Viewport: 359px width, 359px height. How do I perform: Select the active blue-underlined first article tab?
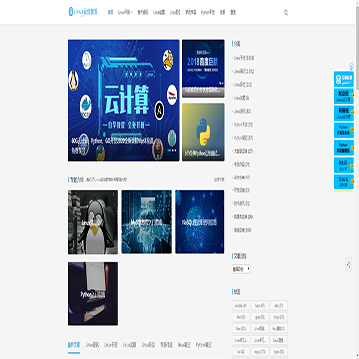pyautogui.click(x=74, y=345)
